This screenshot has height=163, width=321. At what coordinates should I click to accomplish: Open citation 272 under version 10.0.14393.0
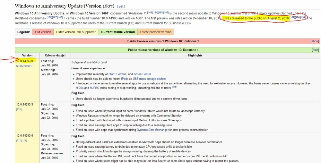(x=19, y=66)
